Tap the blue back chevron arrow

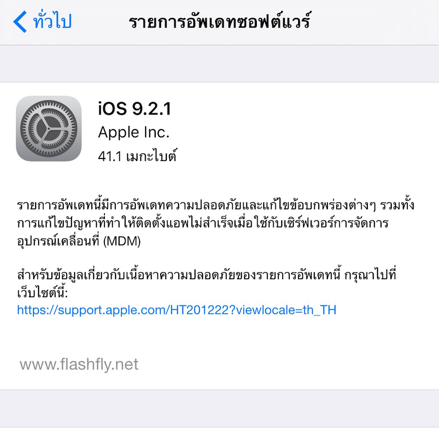pyautogui.click(x=20, y=22)
